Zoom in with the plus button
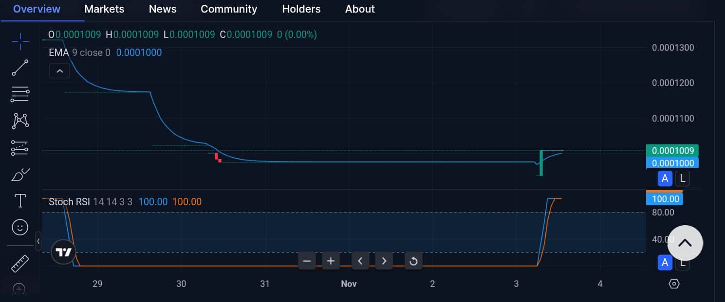This screenshot has width=725, height=302. [331, 261]
